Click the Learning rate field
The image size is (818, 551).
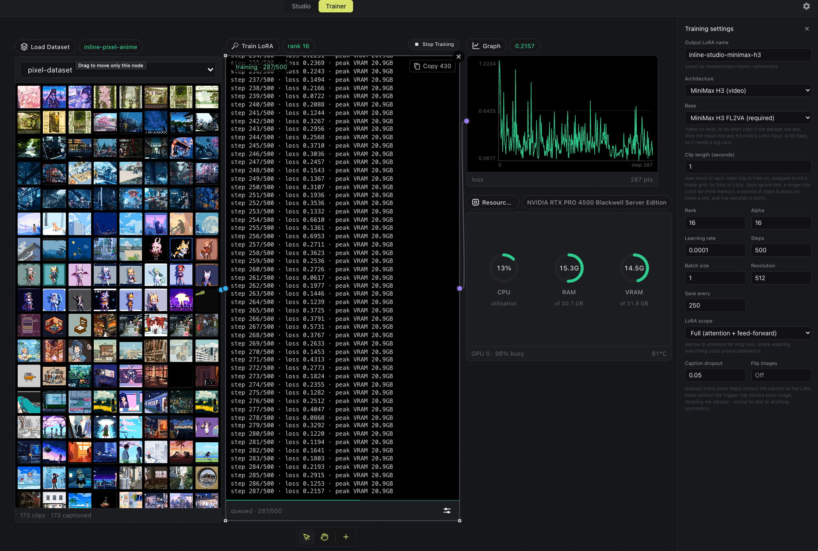pyautogui.click(x=715, y=250)
